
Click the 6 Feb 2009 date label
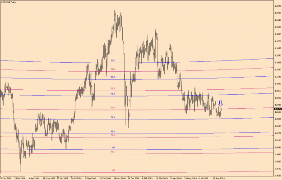pos(148,178)
